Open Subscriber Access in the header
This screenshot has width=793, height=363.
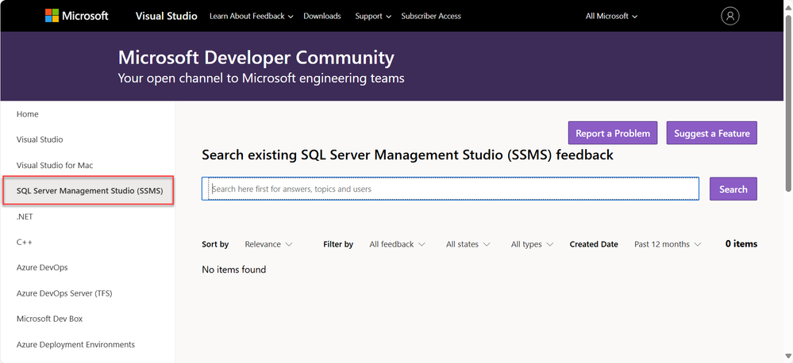[x=431, y=16]
